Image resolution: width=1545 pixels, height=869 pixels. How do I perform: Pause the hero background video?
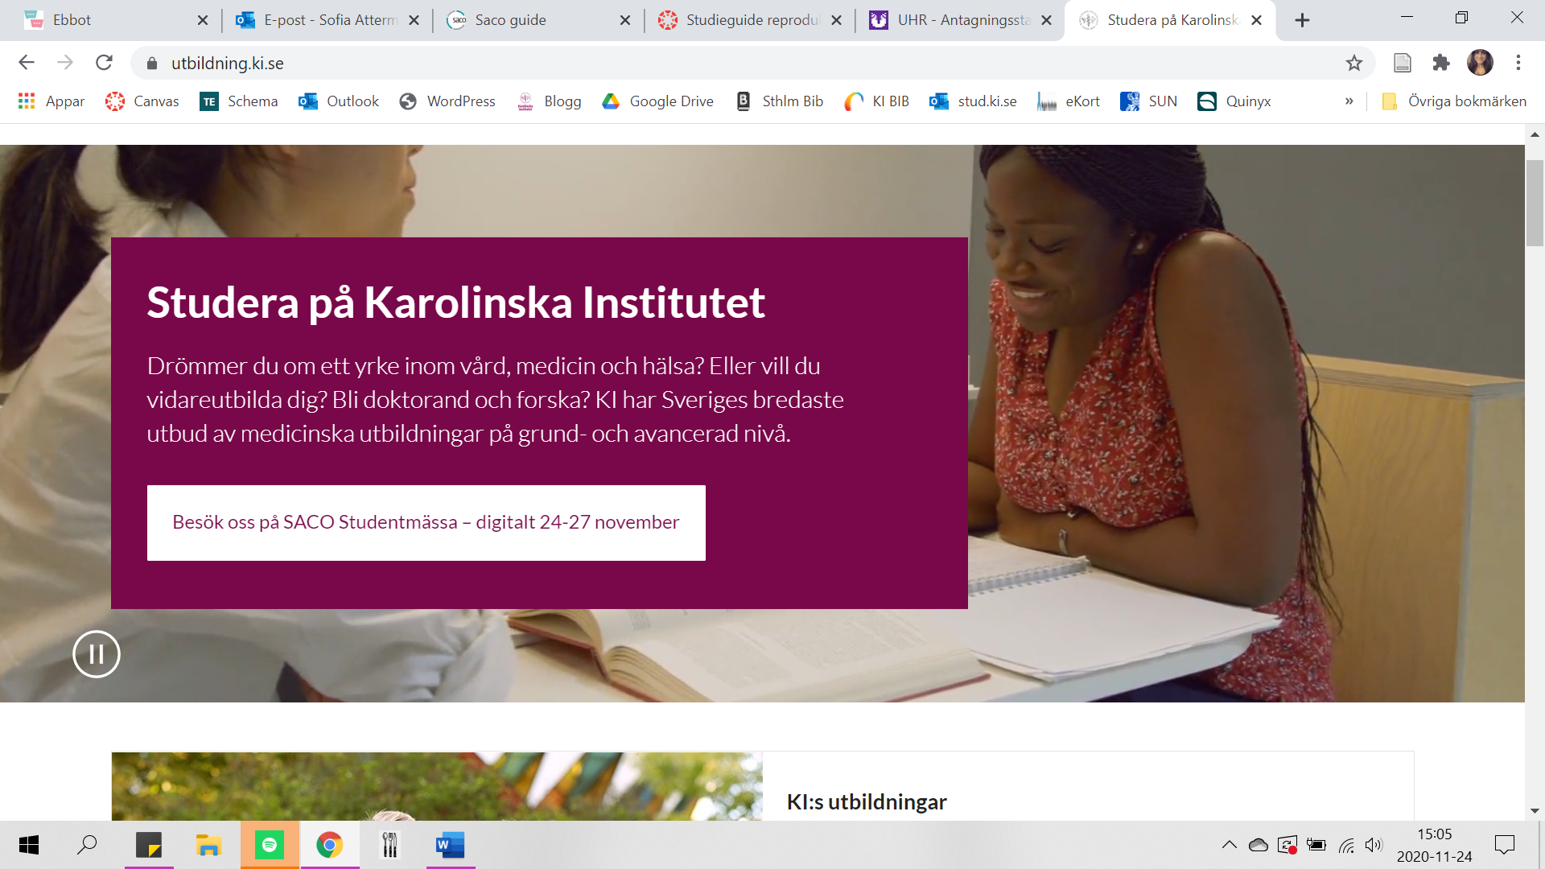[x=97, y=654]
